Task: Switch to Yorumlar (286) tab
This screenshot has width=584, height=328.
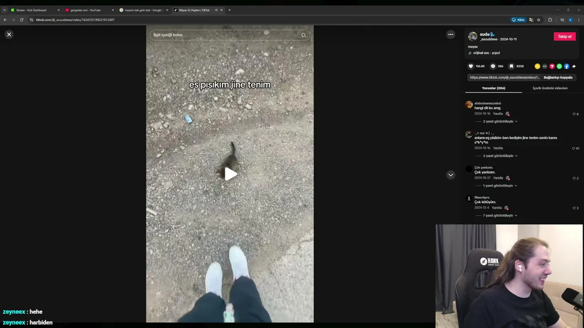Action: (494, 88)
